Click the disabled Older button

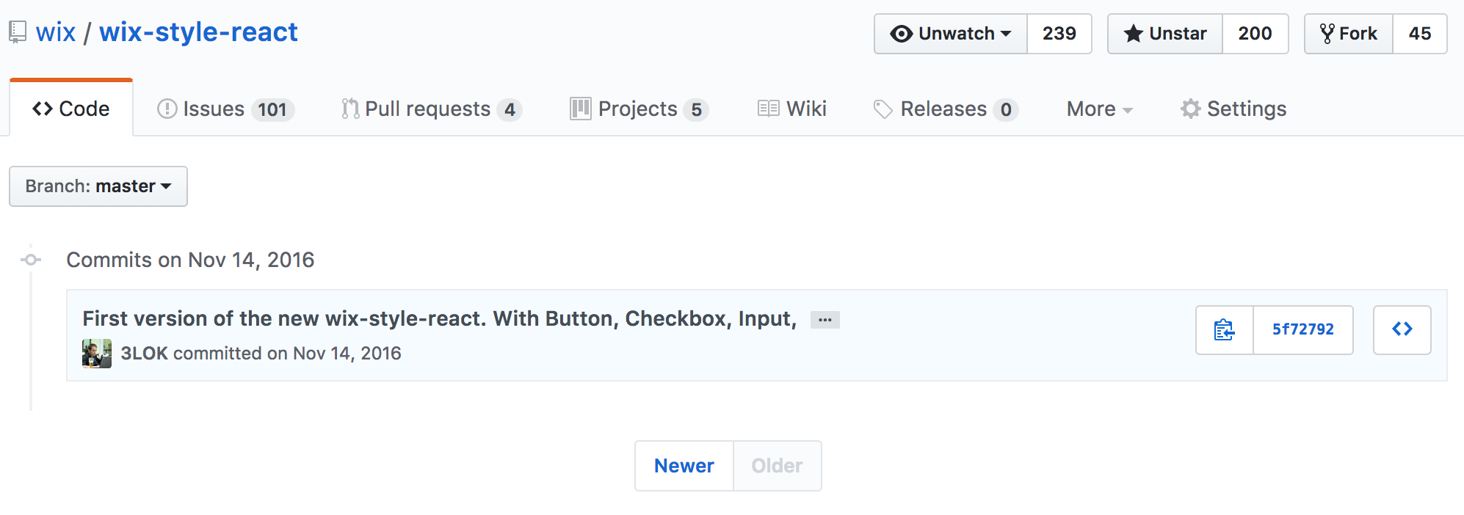[x=777, y=466]
